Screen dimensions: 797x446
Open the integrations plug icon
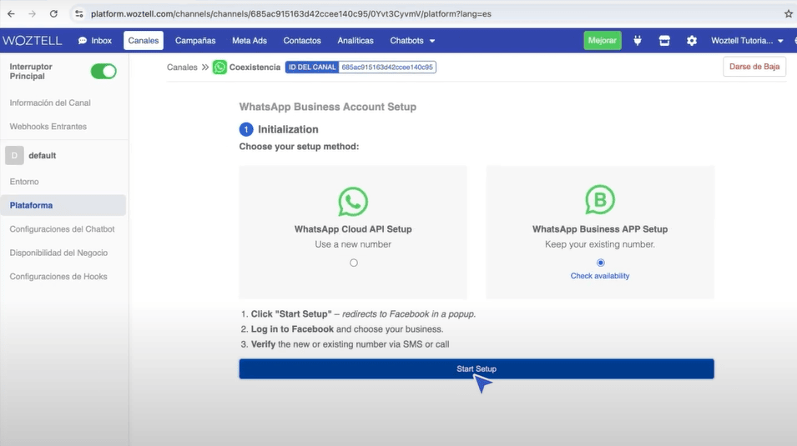(638, 41)
